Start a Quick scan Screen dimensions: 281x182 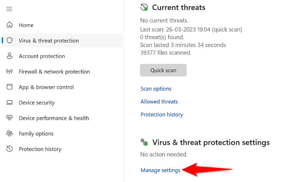[163, 70]
